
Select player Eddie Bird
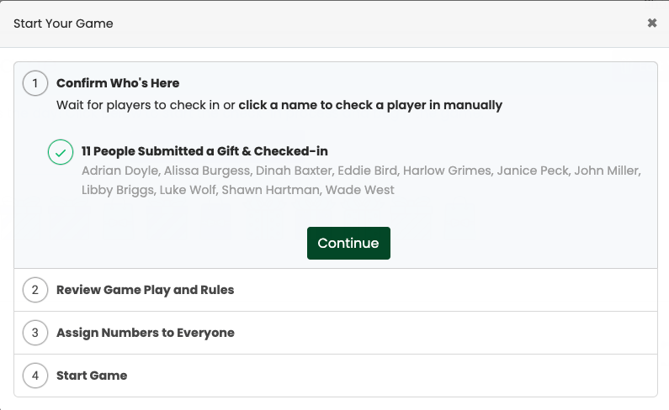(367, 171)
